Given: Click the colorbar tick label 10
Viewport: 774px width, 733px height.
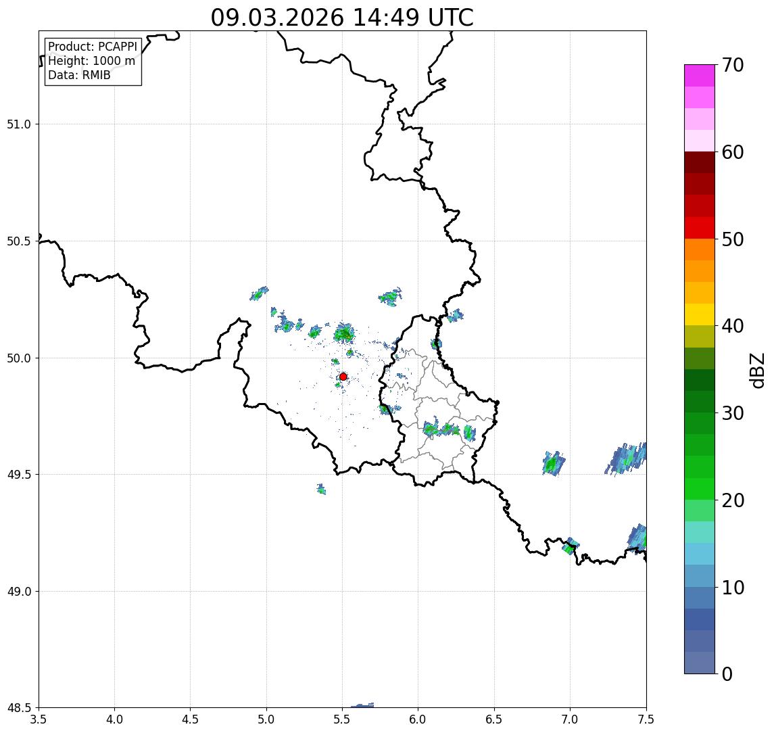Looking at the screenshot, I should pyautogui.click(x=733, y=588).
